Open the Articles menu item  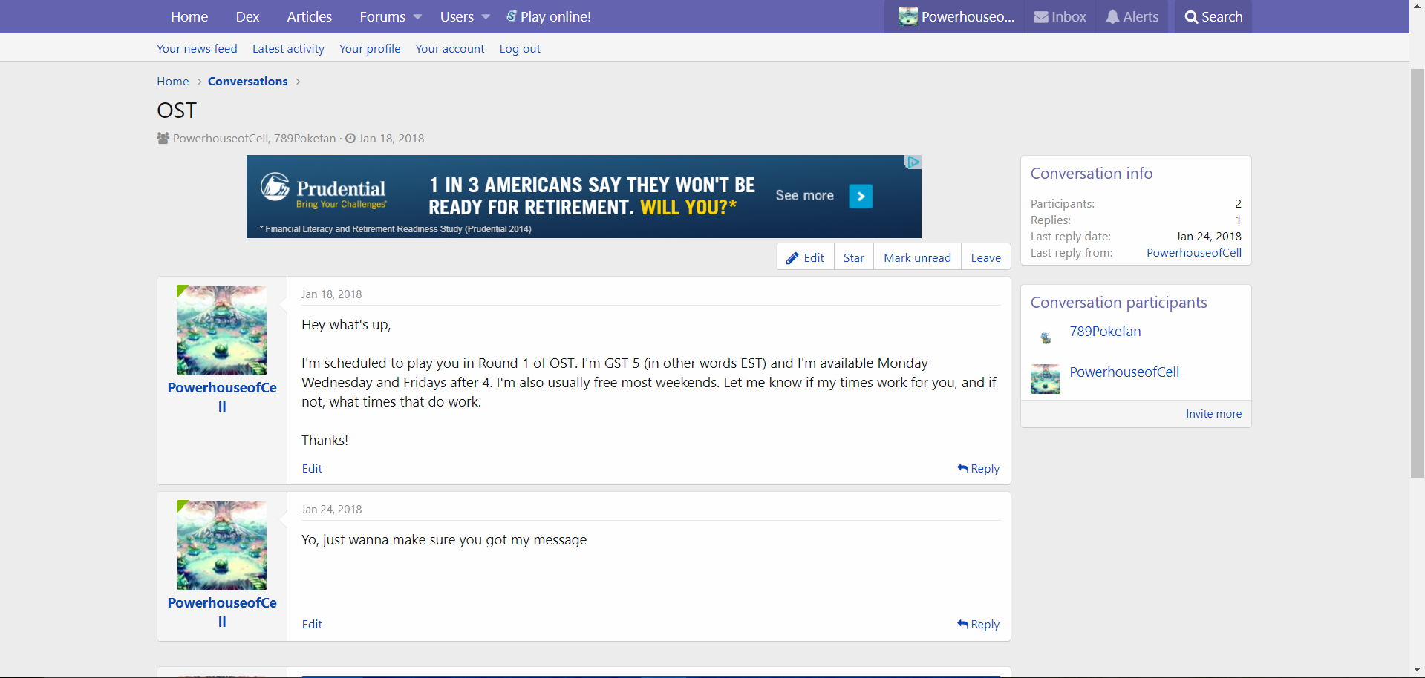(310, 16)
